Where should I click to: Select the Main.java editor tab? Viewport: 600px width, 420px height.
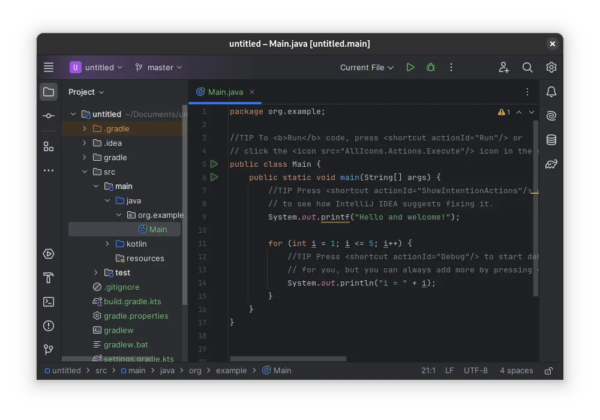tap(225, 92)
